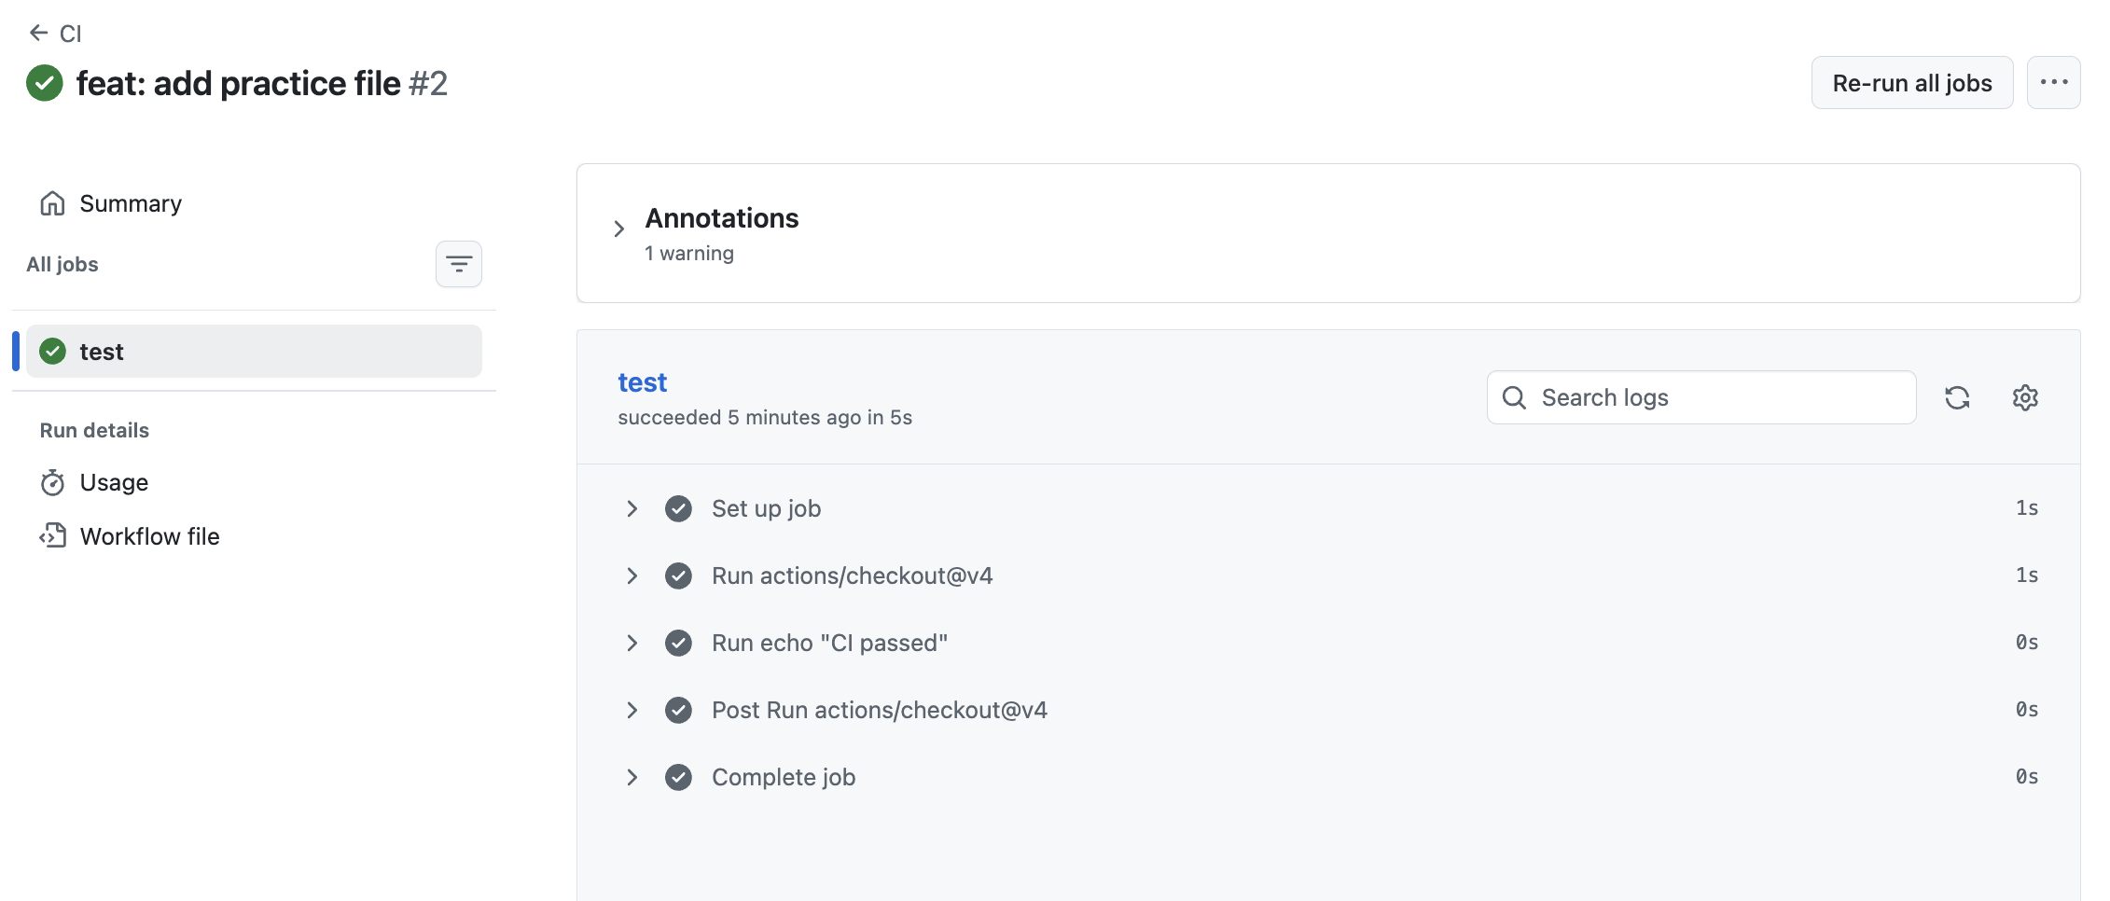Click the blue test job title link
Image resolution: width=2110 pixels, height=901 pixels.
pos(643,382)
